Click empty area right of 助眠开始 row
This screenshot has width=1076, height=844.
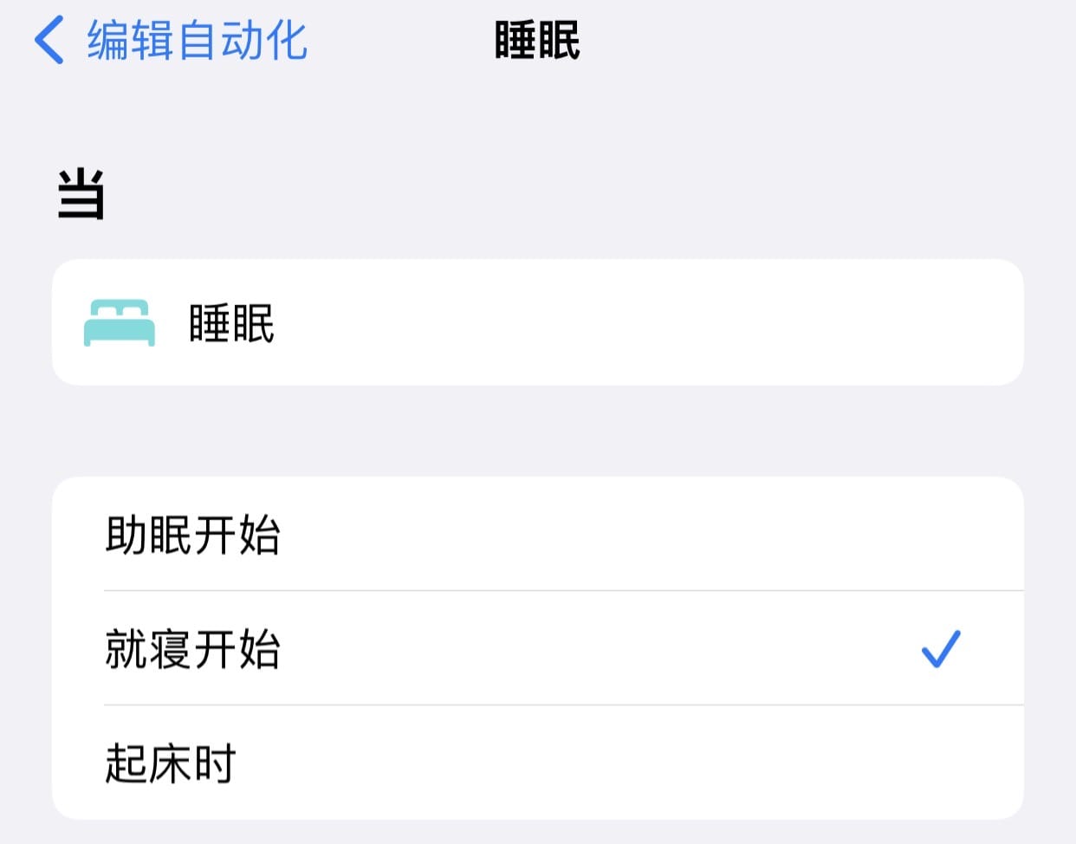(650, 534)
